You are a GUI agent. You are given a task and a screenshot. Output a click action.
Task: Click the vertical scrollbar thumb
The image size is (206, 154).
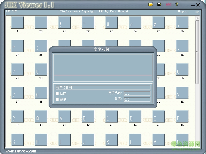point(197,52)
